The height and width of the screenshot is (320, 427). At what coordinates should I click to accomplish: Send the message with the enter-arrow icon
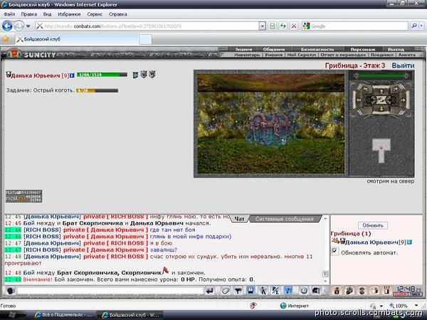[x=210, y=291]
